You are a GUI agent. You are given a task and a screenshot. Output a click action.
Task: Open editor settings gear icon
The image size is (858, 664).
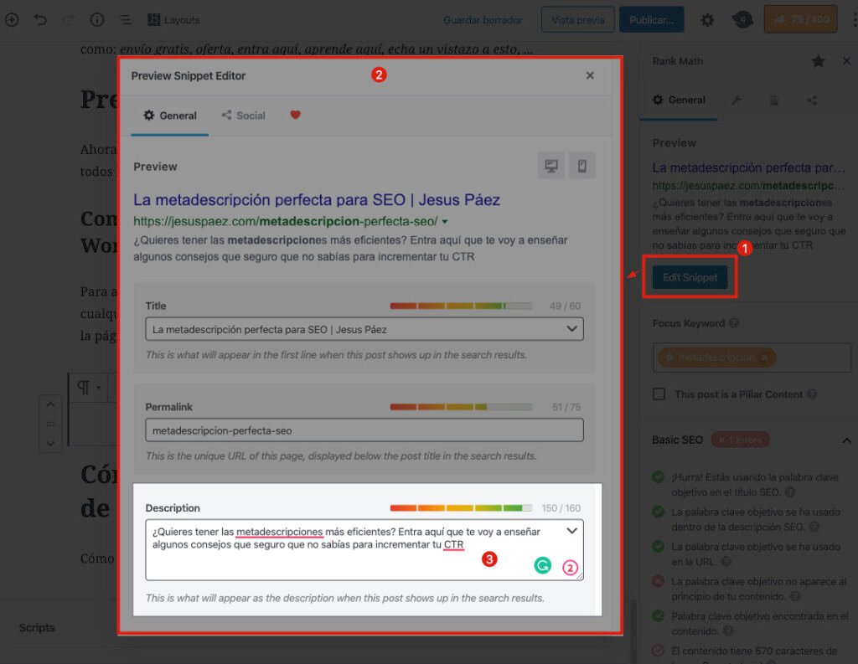point(707,20)
